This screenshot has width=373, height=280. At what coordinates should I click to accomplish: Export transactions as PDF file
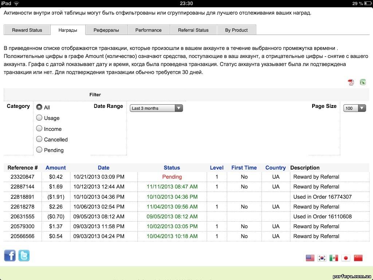click(351, 82)
